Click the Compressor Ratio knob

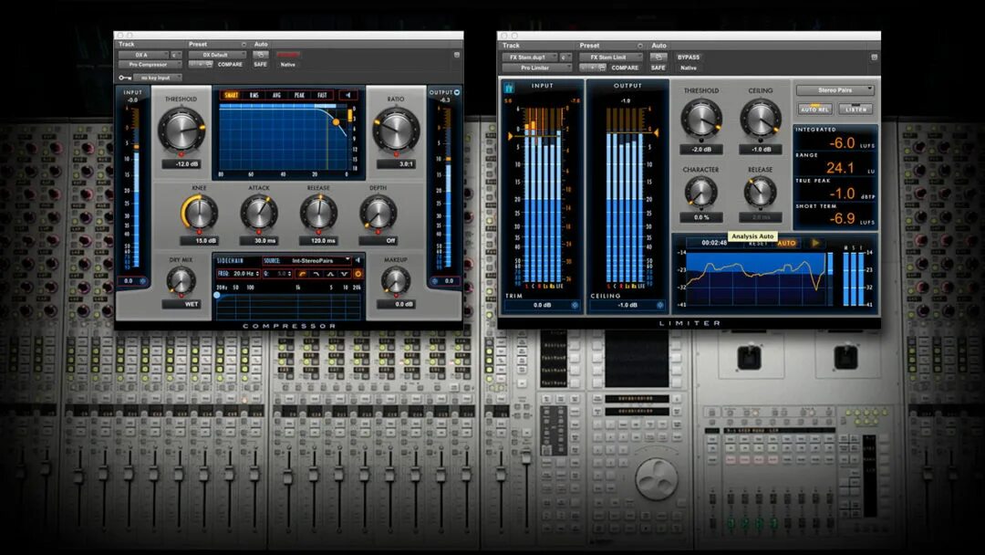(396, 131)
